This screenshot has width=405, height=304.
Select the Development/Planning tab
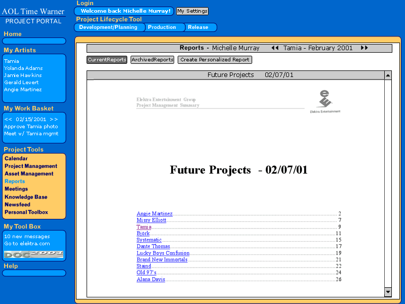pyautogui.click(x=108, y=27)
